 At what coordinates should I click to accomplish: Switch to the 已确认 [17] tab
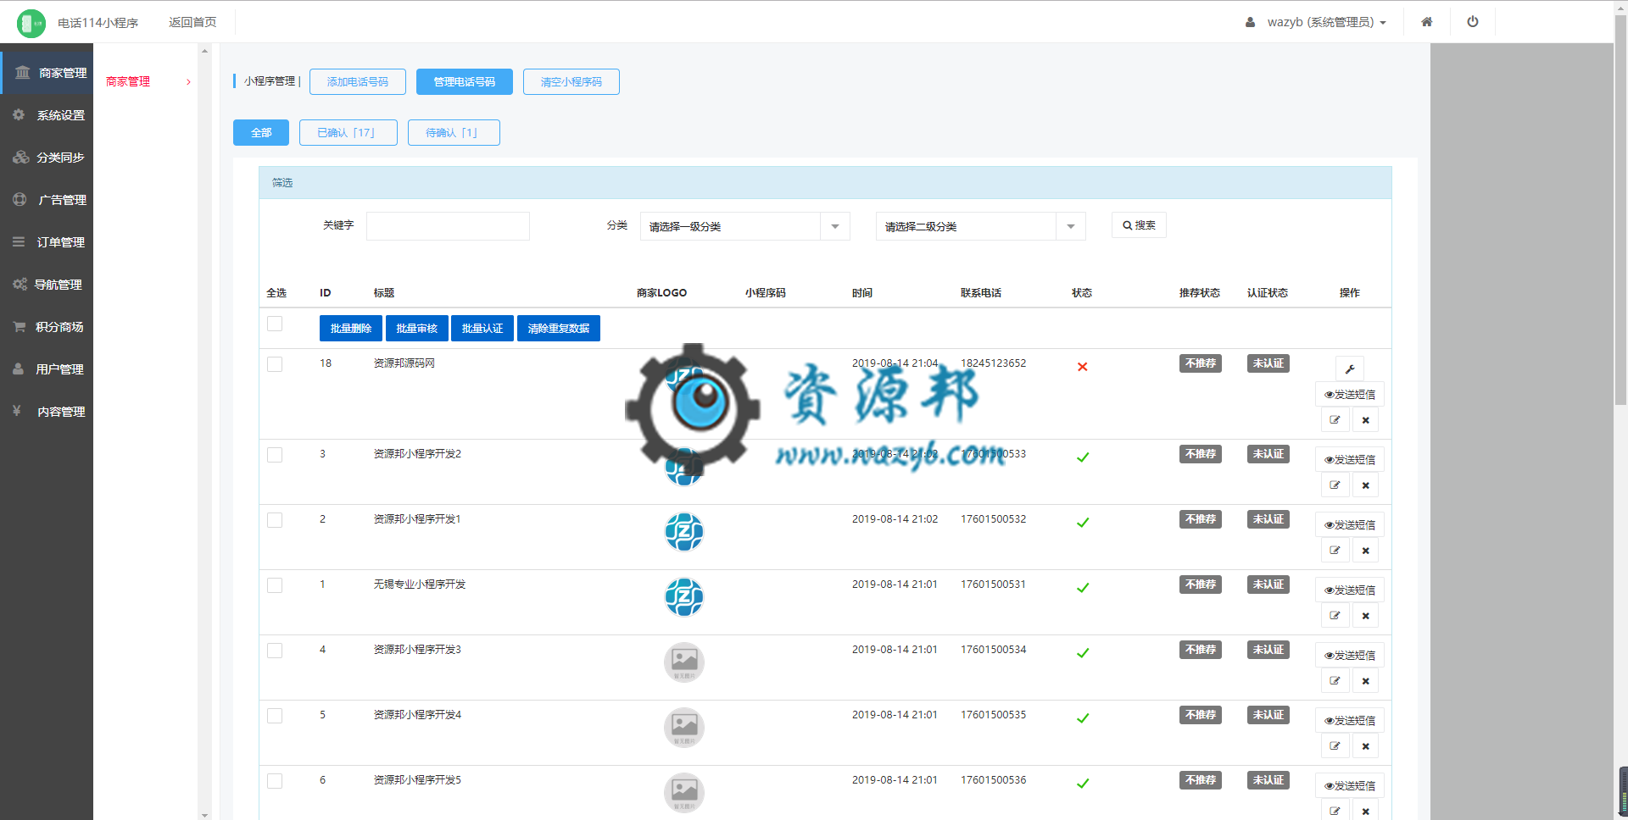tap(348, 133)
